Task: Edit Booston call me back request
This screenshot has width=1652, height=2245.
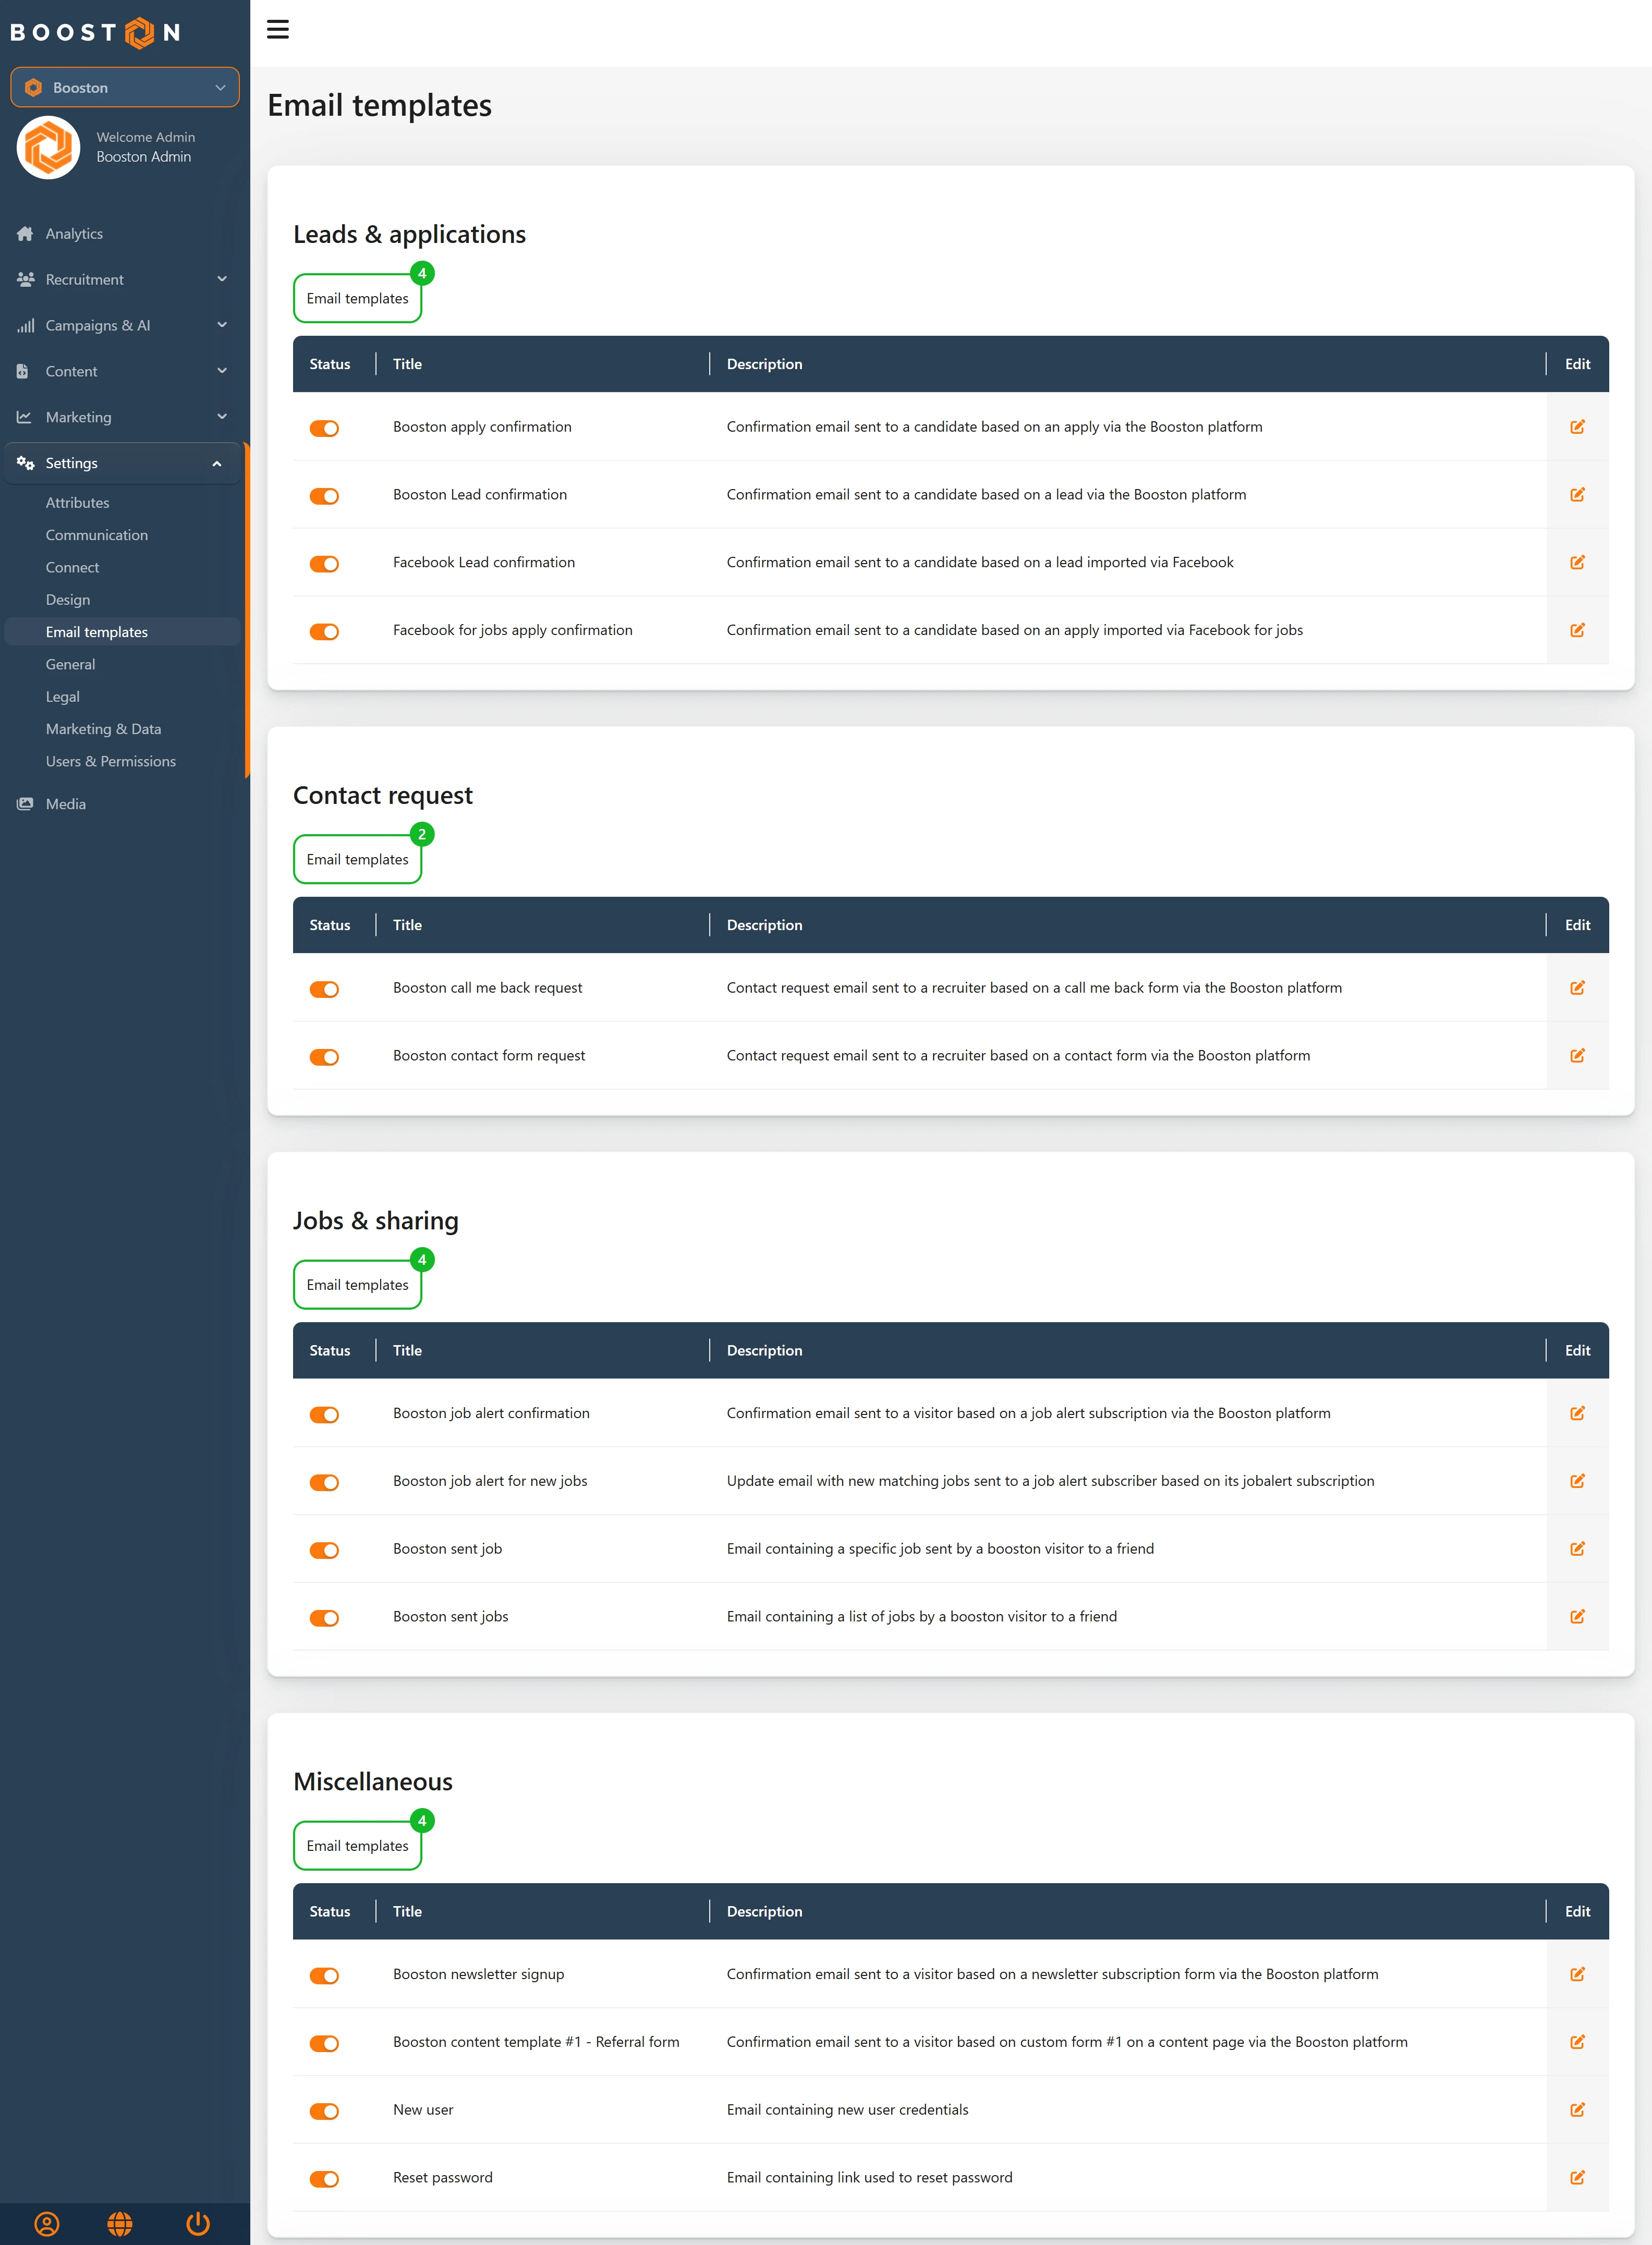Action: (x=1577, y=987)
